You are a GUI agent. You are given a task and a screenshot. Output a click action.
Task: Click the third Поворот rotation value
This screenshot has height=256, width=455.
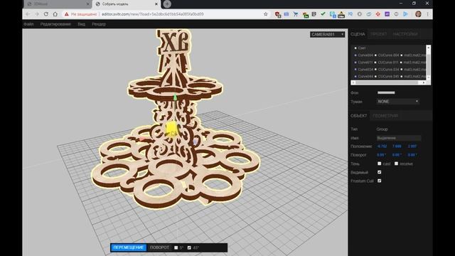point(412,155)
